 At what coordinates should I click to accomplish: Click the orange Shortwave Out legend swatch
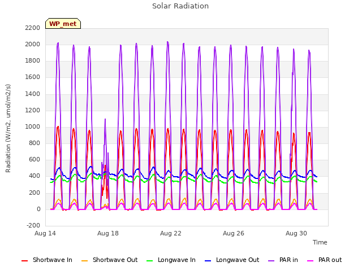(x=84, y=261)
